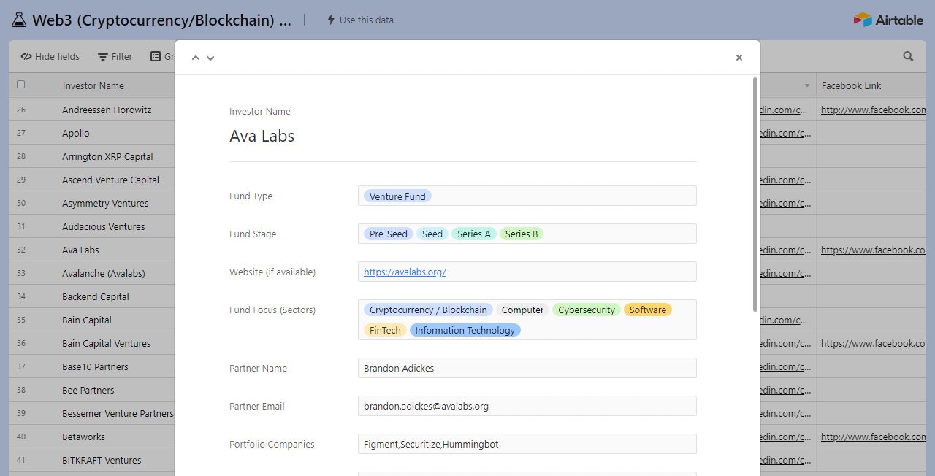Open Betaworks row Facebook link
The image size is (935, 476).
[874, 437]
